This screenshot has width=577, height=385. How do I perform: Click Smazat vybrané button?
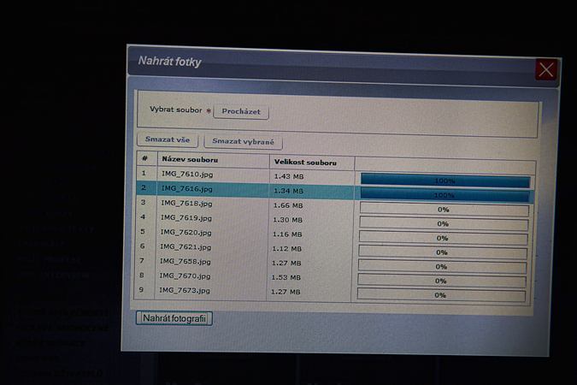[244, 142]
